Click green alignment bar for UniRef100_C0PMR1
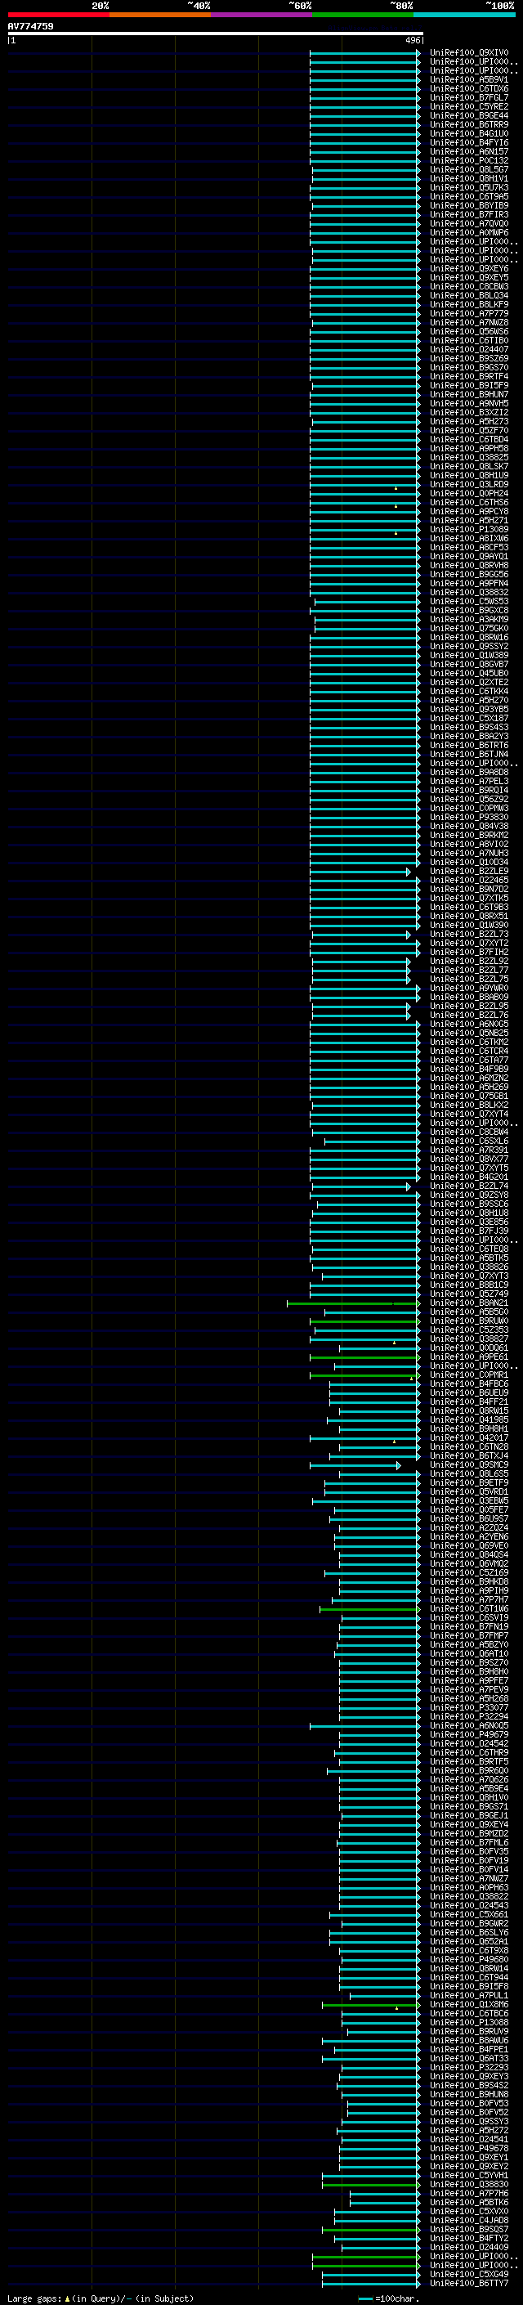The height and width of the screenshot is (2305, 523). tap(364, 1375)
